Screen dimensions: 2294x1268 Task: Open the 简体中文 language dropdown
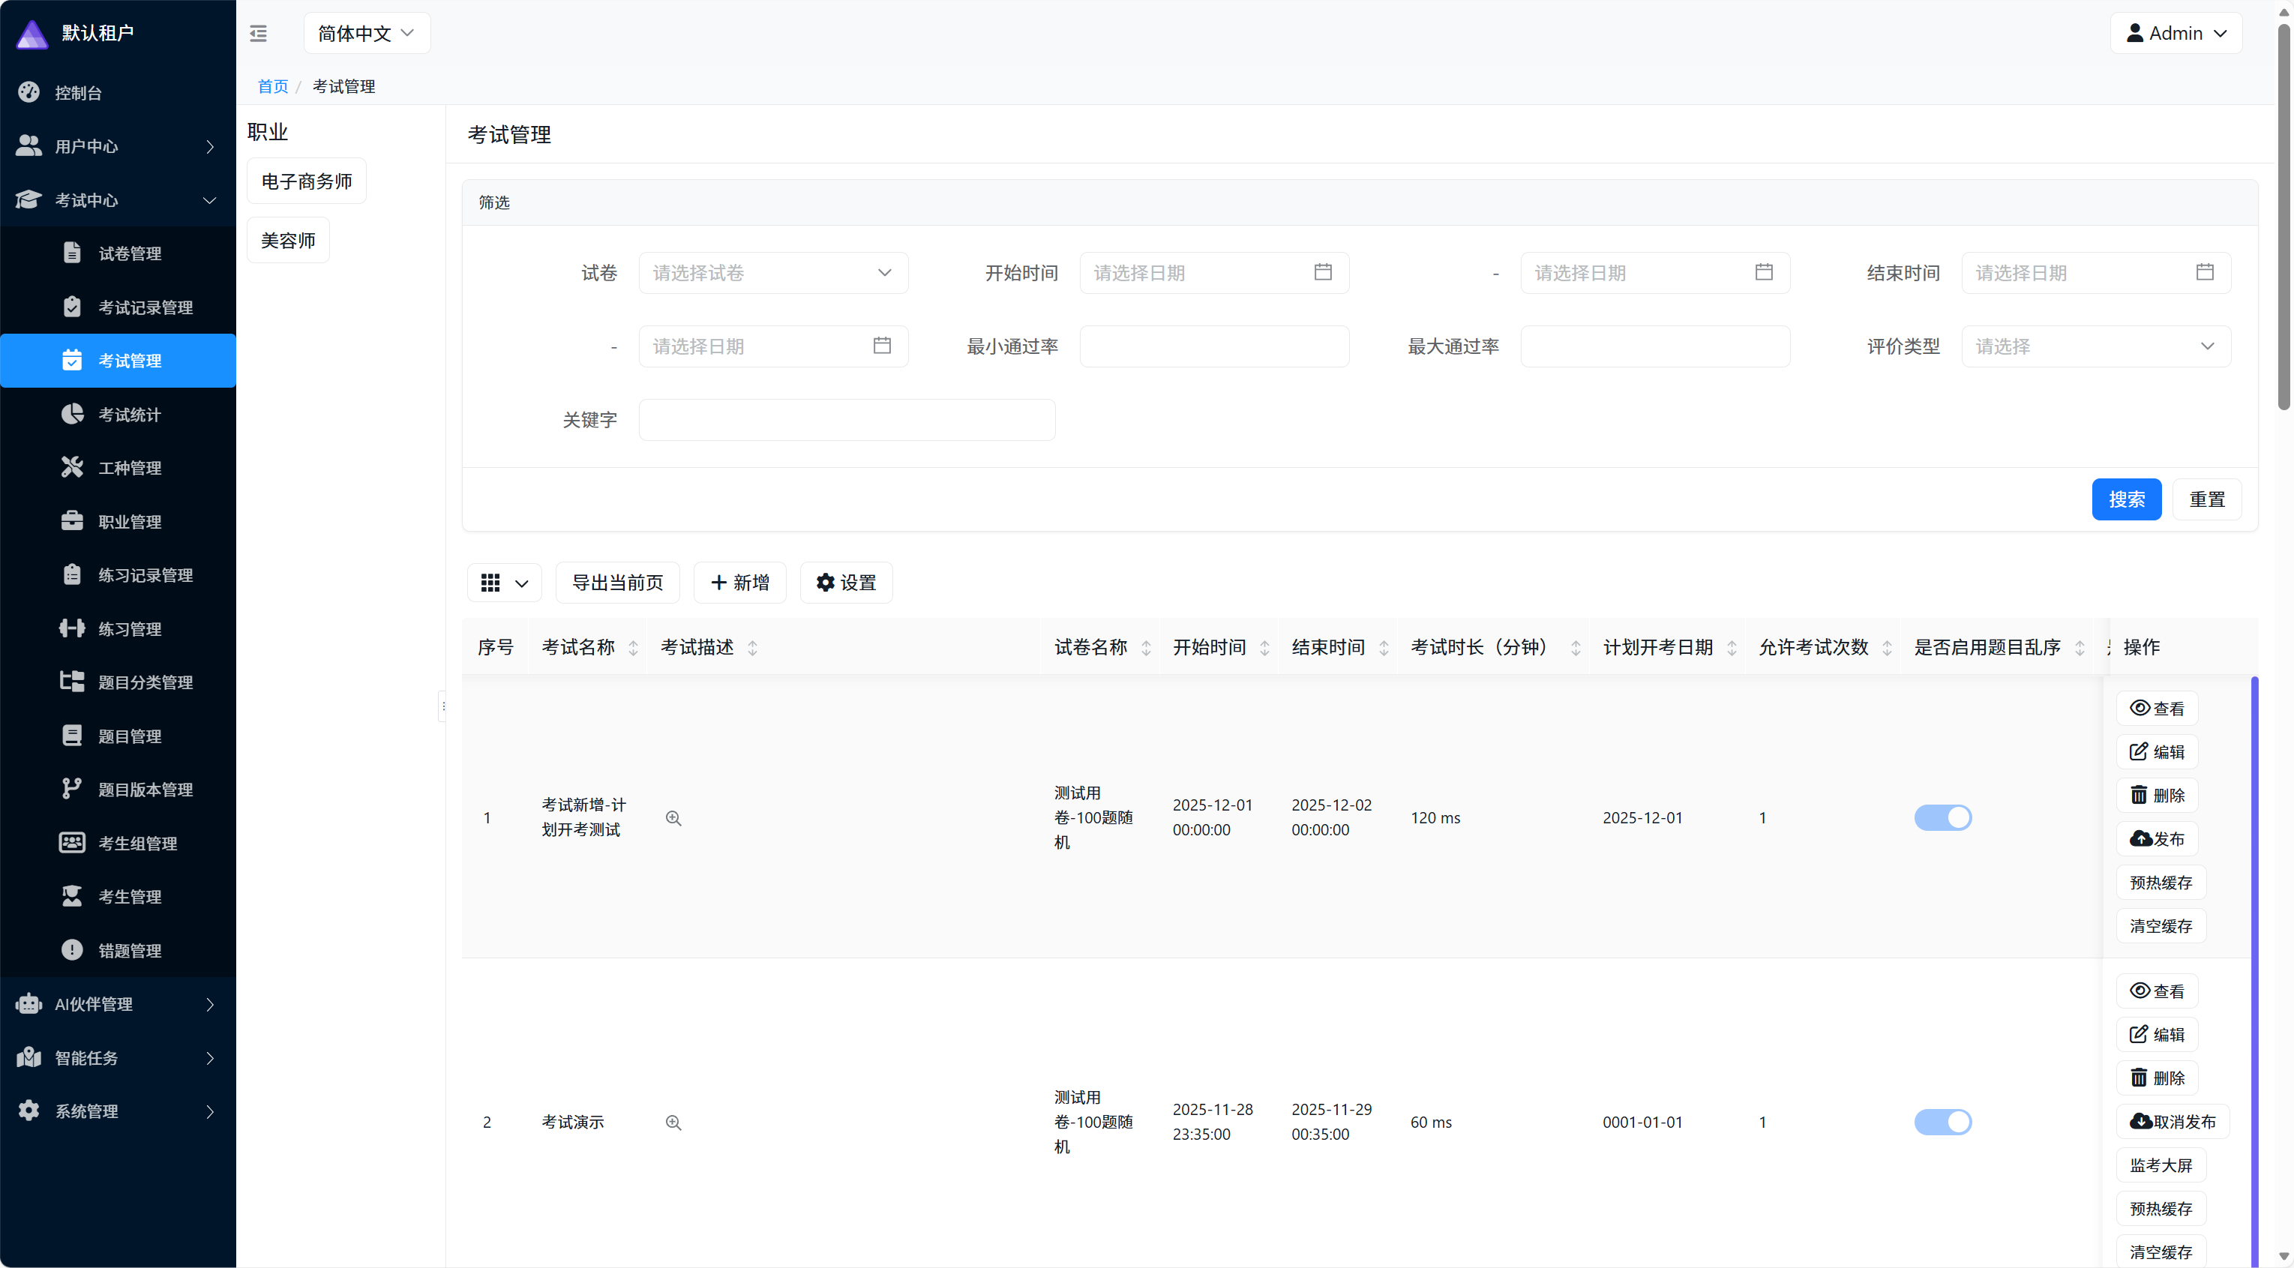point(366,34)
